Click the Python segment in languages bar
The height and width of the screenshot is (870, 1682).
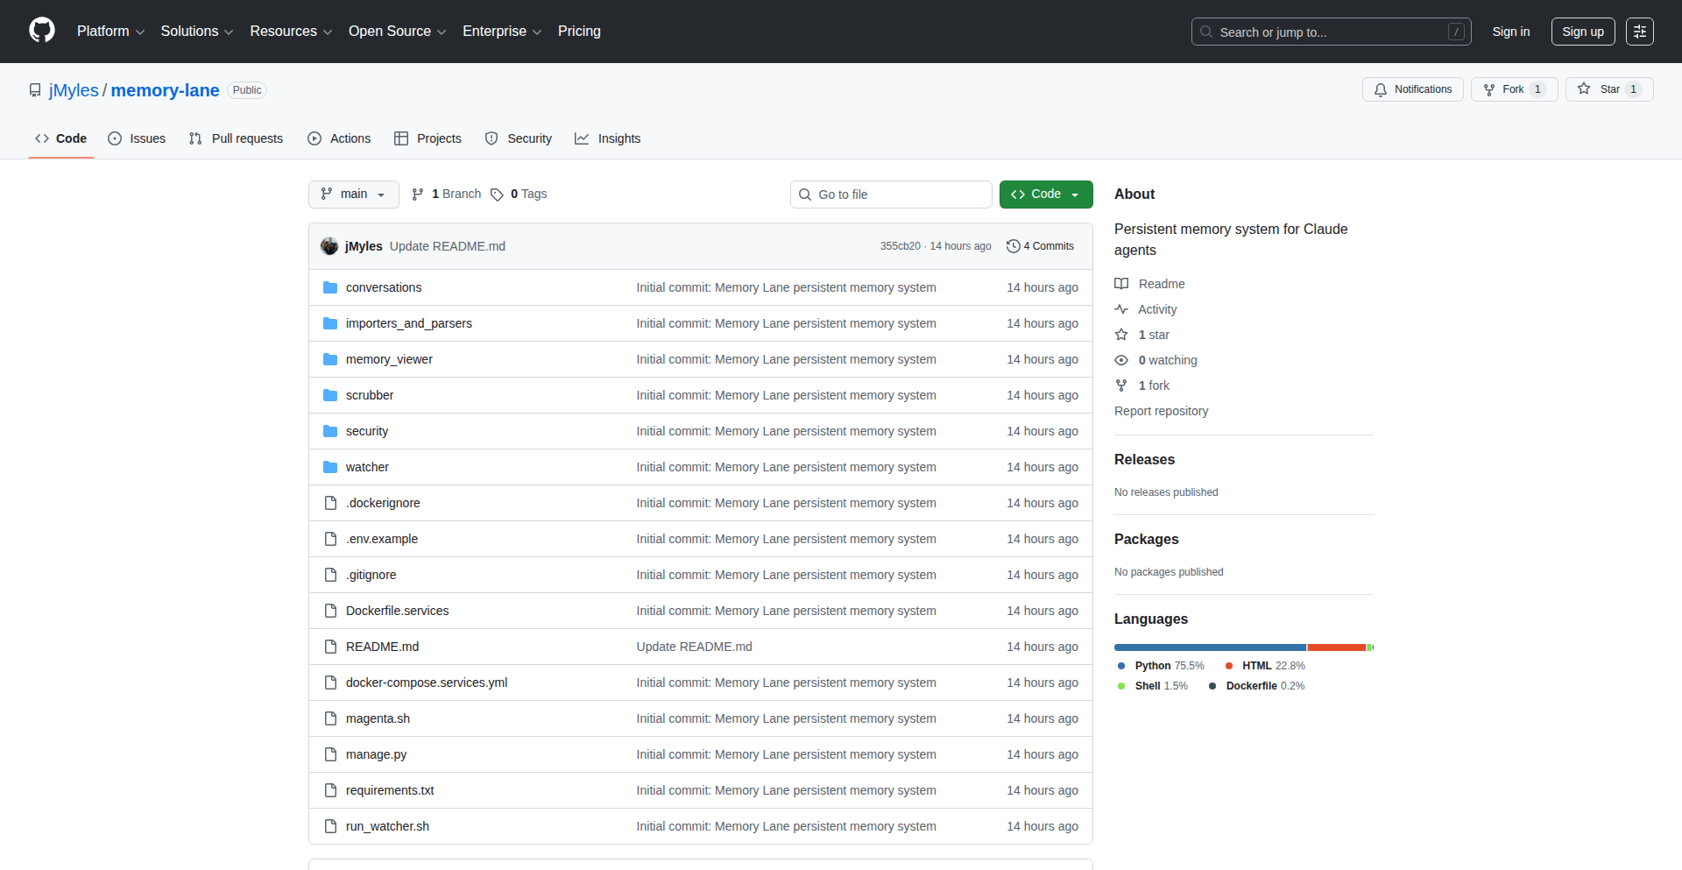pos(1209,647)
